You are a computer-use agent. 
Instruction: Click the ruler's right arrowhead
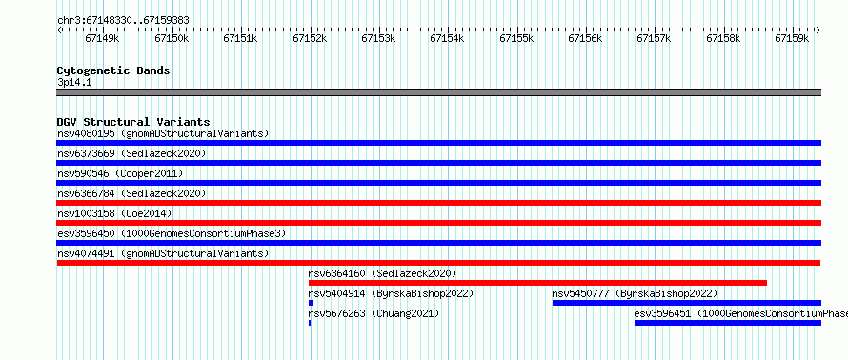(818, 30)
